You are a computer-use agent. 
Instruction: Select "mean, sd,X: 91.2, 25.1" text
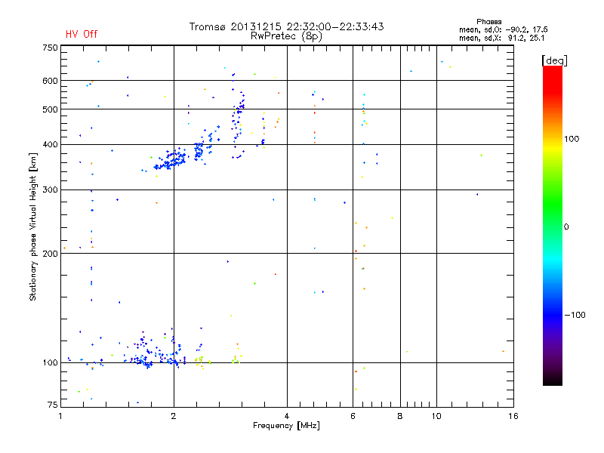point(501,38)
